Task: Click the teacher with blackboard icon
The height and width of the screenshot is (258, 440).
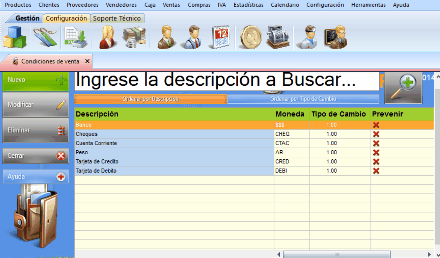Action: click(335, 37)
